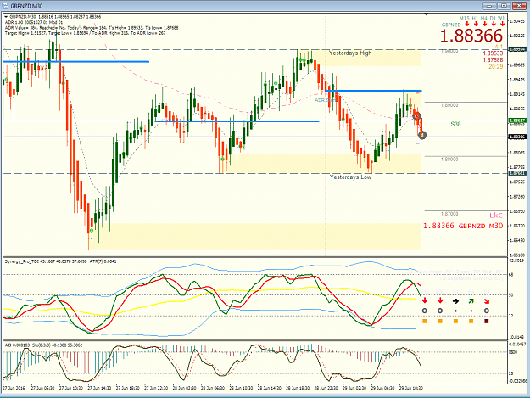The width and height of the screenshot is (530, 398).
Task: Click the orange square under H1 column
Action: (x=455, y=322)
